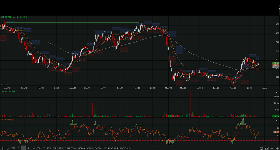280x150 pixels.
Task: Open the FTSE symbol tab
Action: tap(49, 148)
